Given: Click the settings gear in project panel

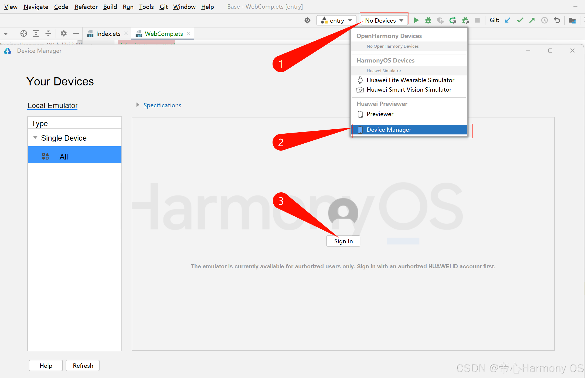Looking at the screenshot, I should tap(63, 33).
